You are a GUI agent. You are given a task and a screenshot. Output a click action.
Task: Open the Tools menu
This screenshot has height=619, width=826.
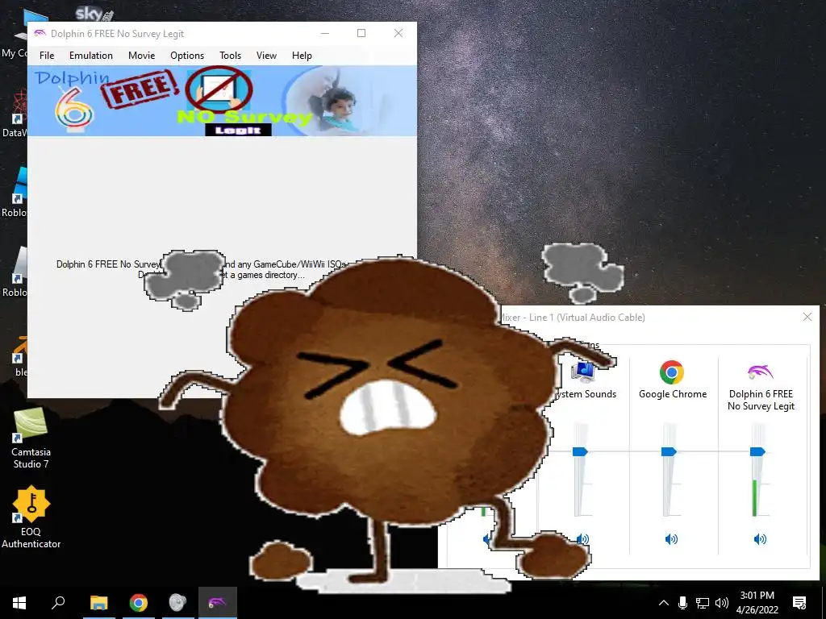point(230,56)
